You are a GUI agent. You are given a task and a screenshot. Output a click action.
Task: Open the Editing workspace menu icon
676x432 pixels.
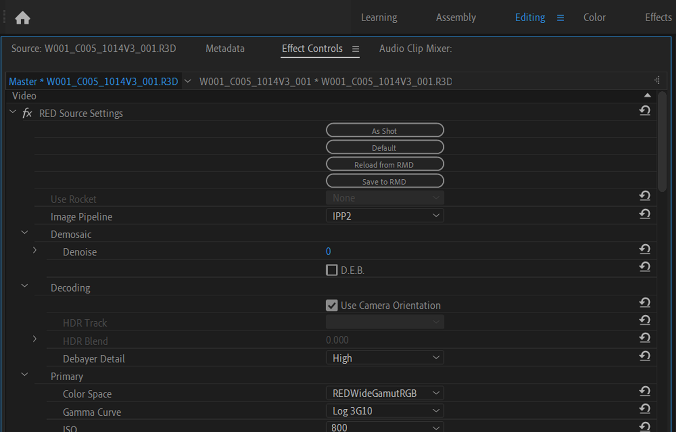point(560,18)
